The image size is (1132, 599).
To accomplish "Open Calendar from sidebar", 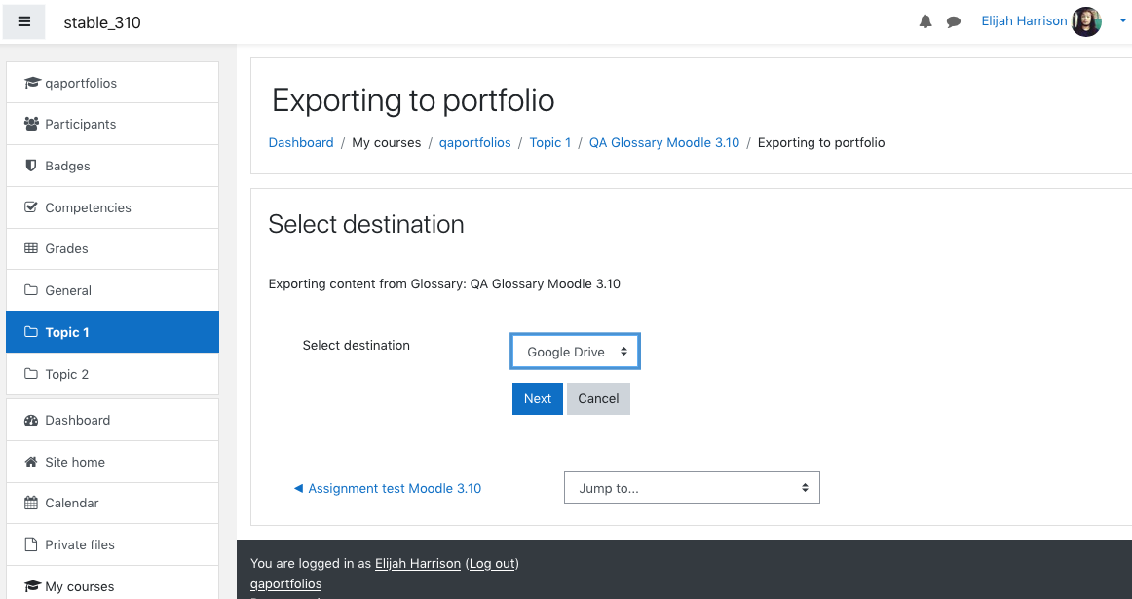I will point(113,503).
